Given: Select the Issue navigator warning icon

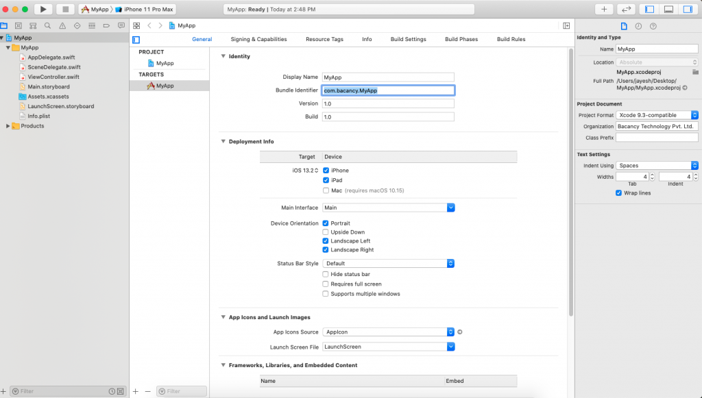Looking at the screenshot, I should point(62,25).
